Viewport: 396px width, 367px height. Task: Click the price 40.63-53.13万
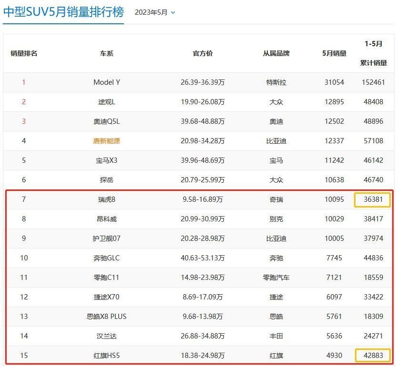tap(203, 258)
